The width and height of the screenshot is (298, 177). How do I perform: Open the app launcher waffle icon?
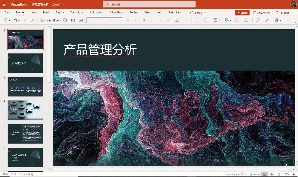pyautogui.click(x=5, y=4)
